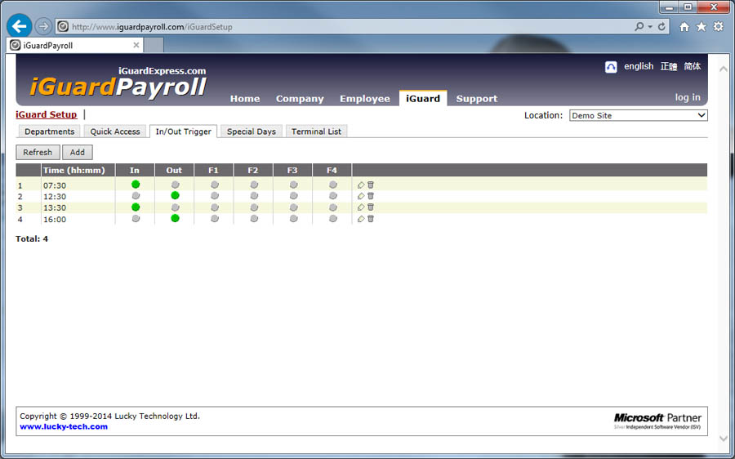
Task: Delete the 16:00 trigger with trash icon
Action: click(x=370, y=219)
